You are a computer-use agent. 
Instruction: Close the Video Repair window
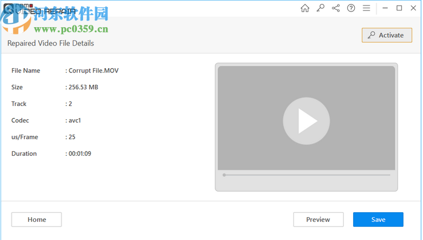(x=413, y=8)
